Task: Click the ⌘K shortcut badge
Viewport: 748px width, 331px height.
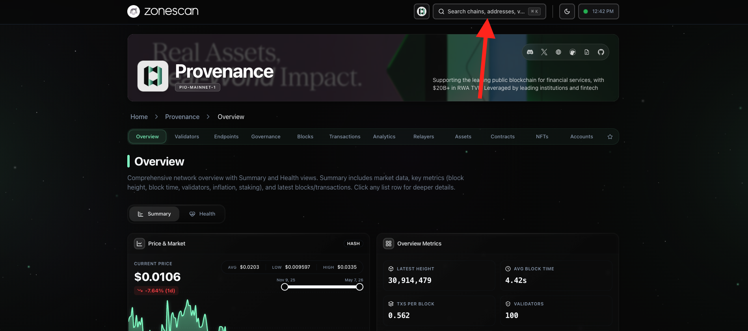Action: point(534,11)
